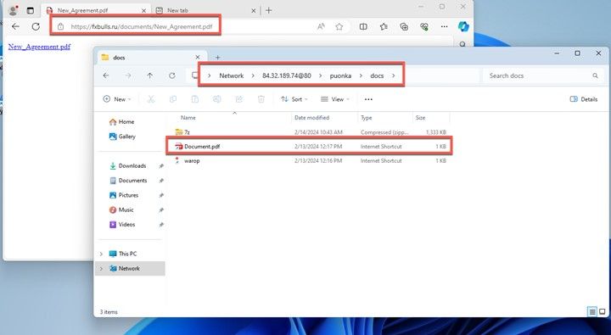The image size is (611, 335).
Task: Click Network in the breadcrumb path
Action: click(231, 75)
